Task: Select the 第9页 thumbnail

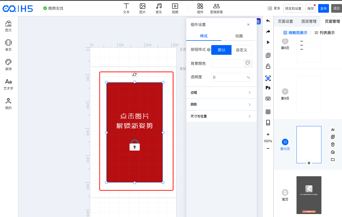Action: tap(309, 94)
